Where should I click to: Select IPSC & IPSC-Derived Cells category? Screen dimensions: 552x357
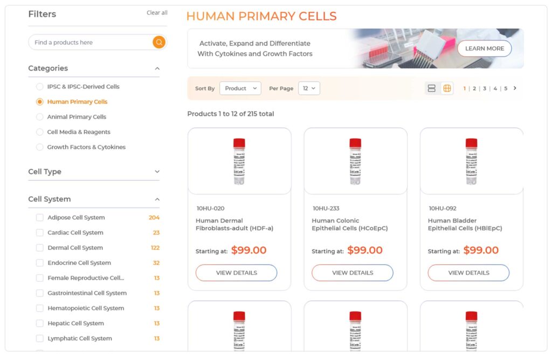(x=39, y=87)
